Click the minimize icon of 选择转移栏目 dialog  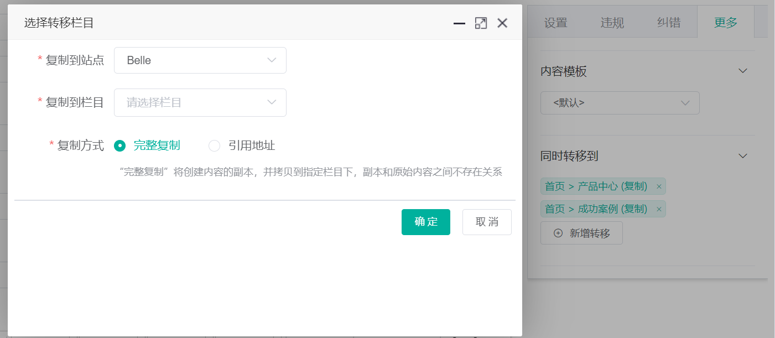(459, 24)
